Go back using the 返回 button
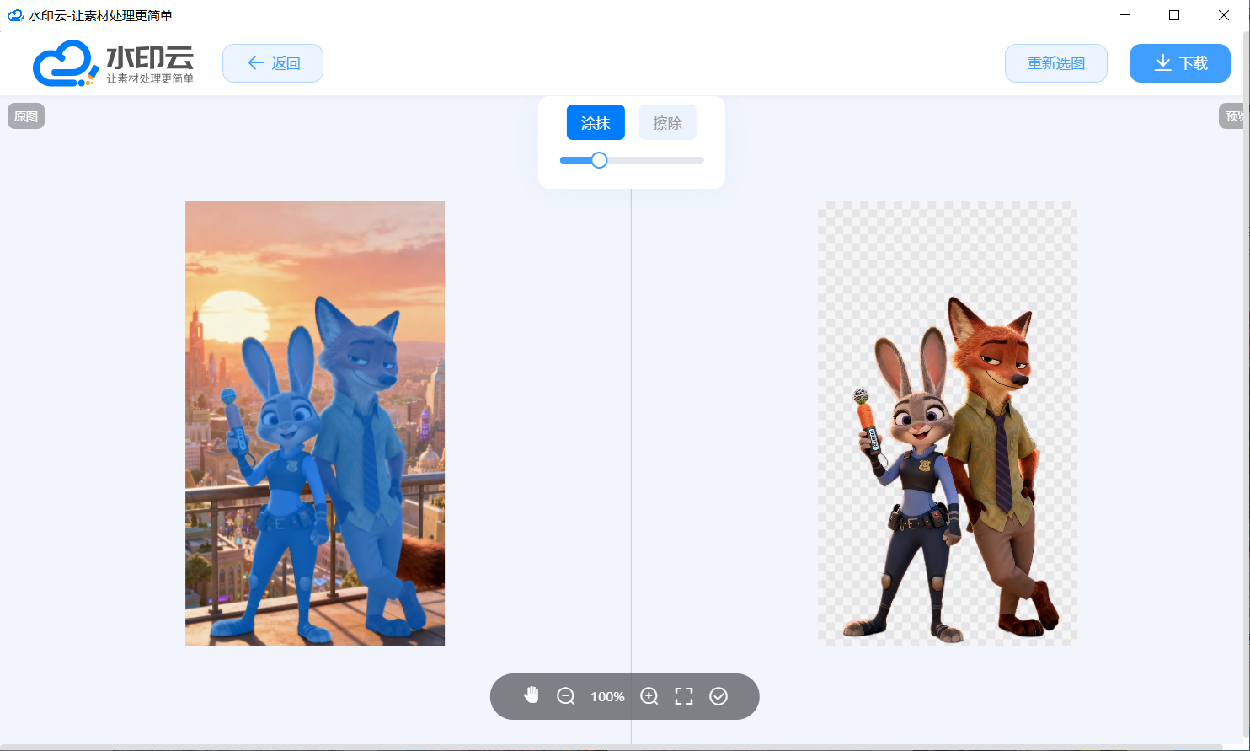Screen dimensions: 1250x751 click(x=273, y=63)
